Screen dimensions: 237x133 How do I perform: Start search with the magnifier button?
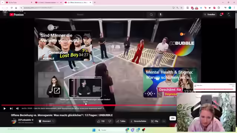coord(151,14)
